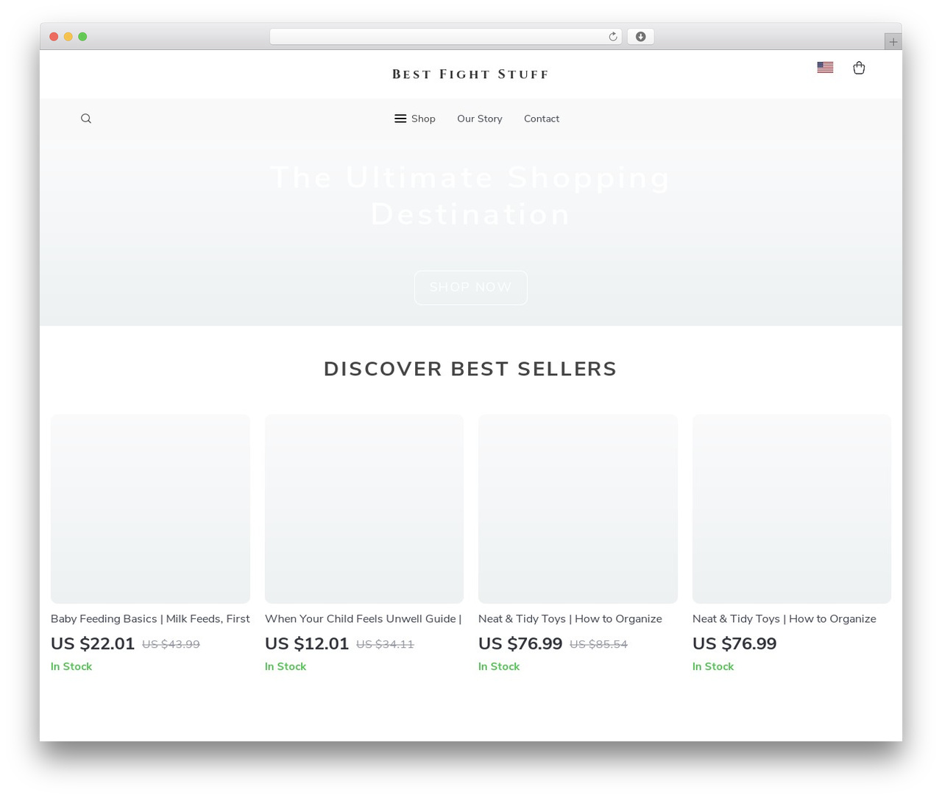Screen dimensions: 942x798
Task: Click In Stock under the $12.01 product
Action: [286, 666]
